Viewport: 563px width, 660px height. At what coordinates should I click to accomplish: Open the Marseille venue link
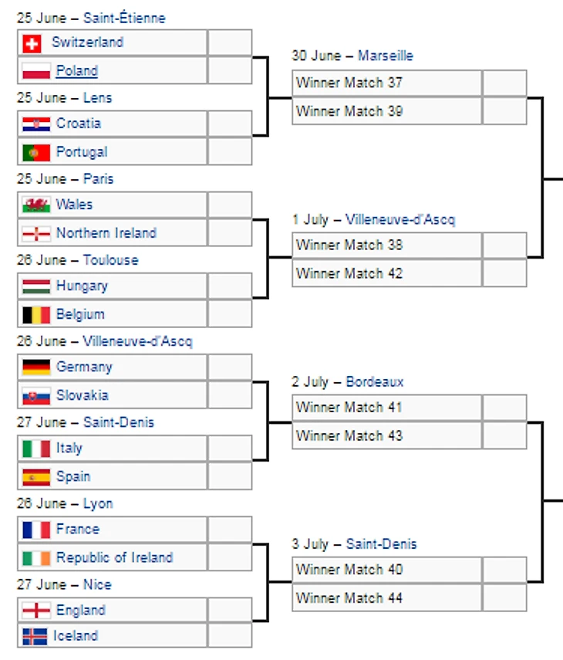386,56
